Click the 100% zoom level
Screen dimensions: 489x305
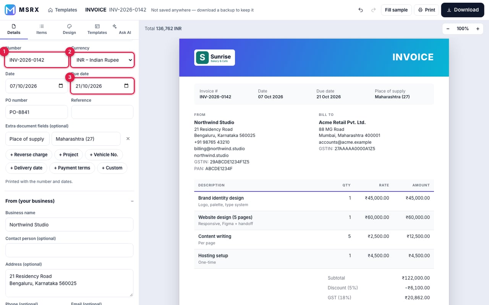click(x=463, y=29)
